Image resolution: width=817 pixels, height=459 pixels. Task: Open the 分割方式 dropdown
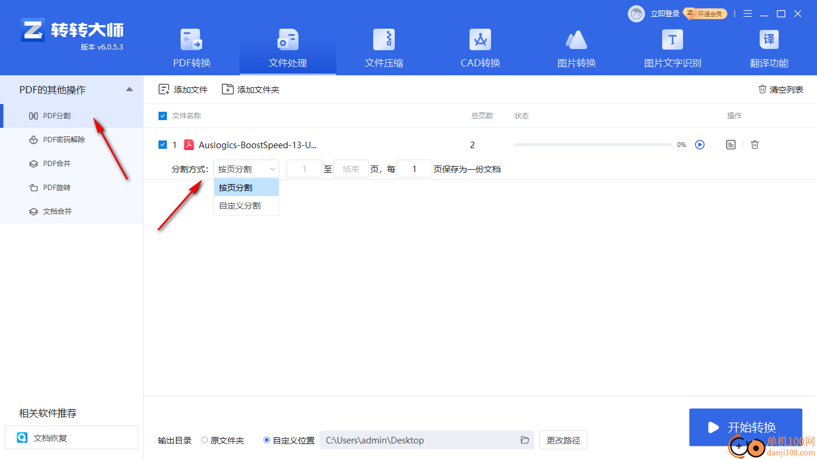click(246, 169)
